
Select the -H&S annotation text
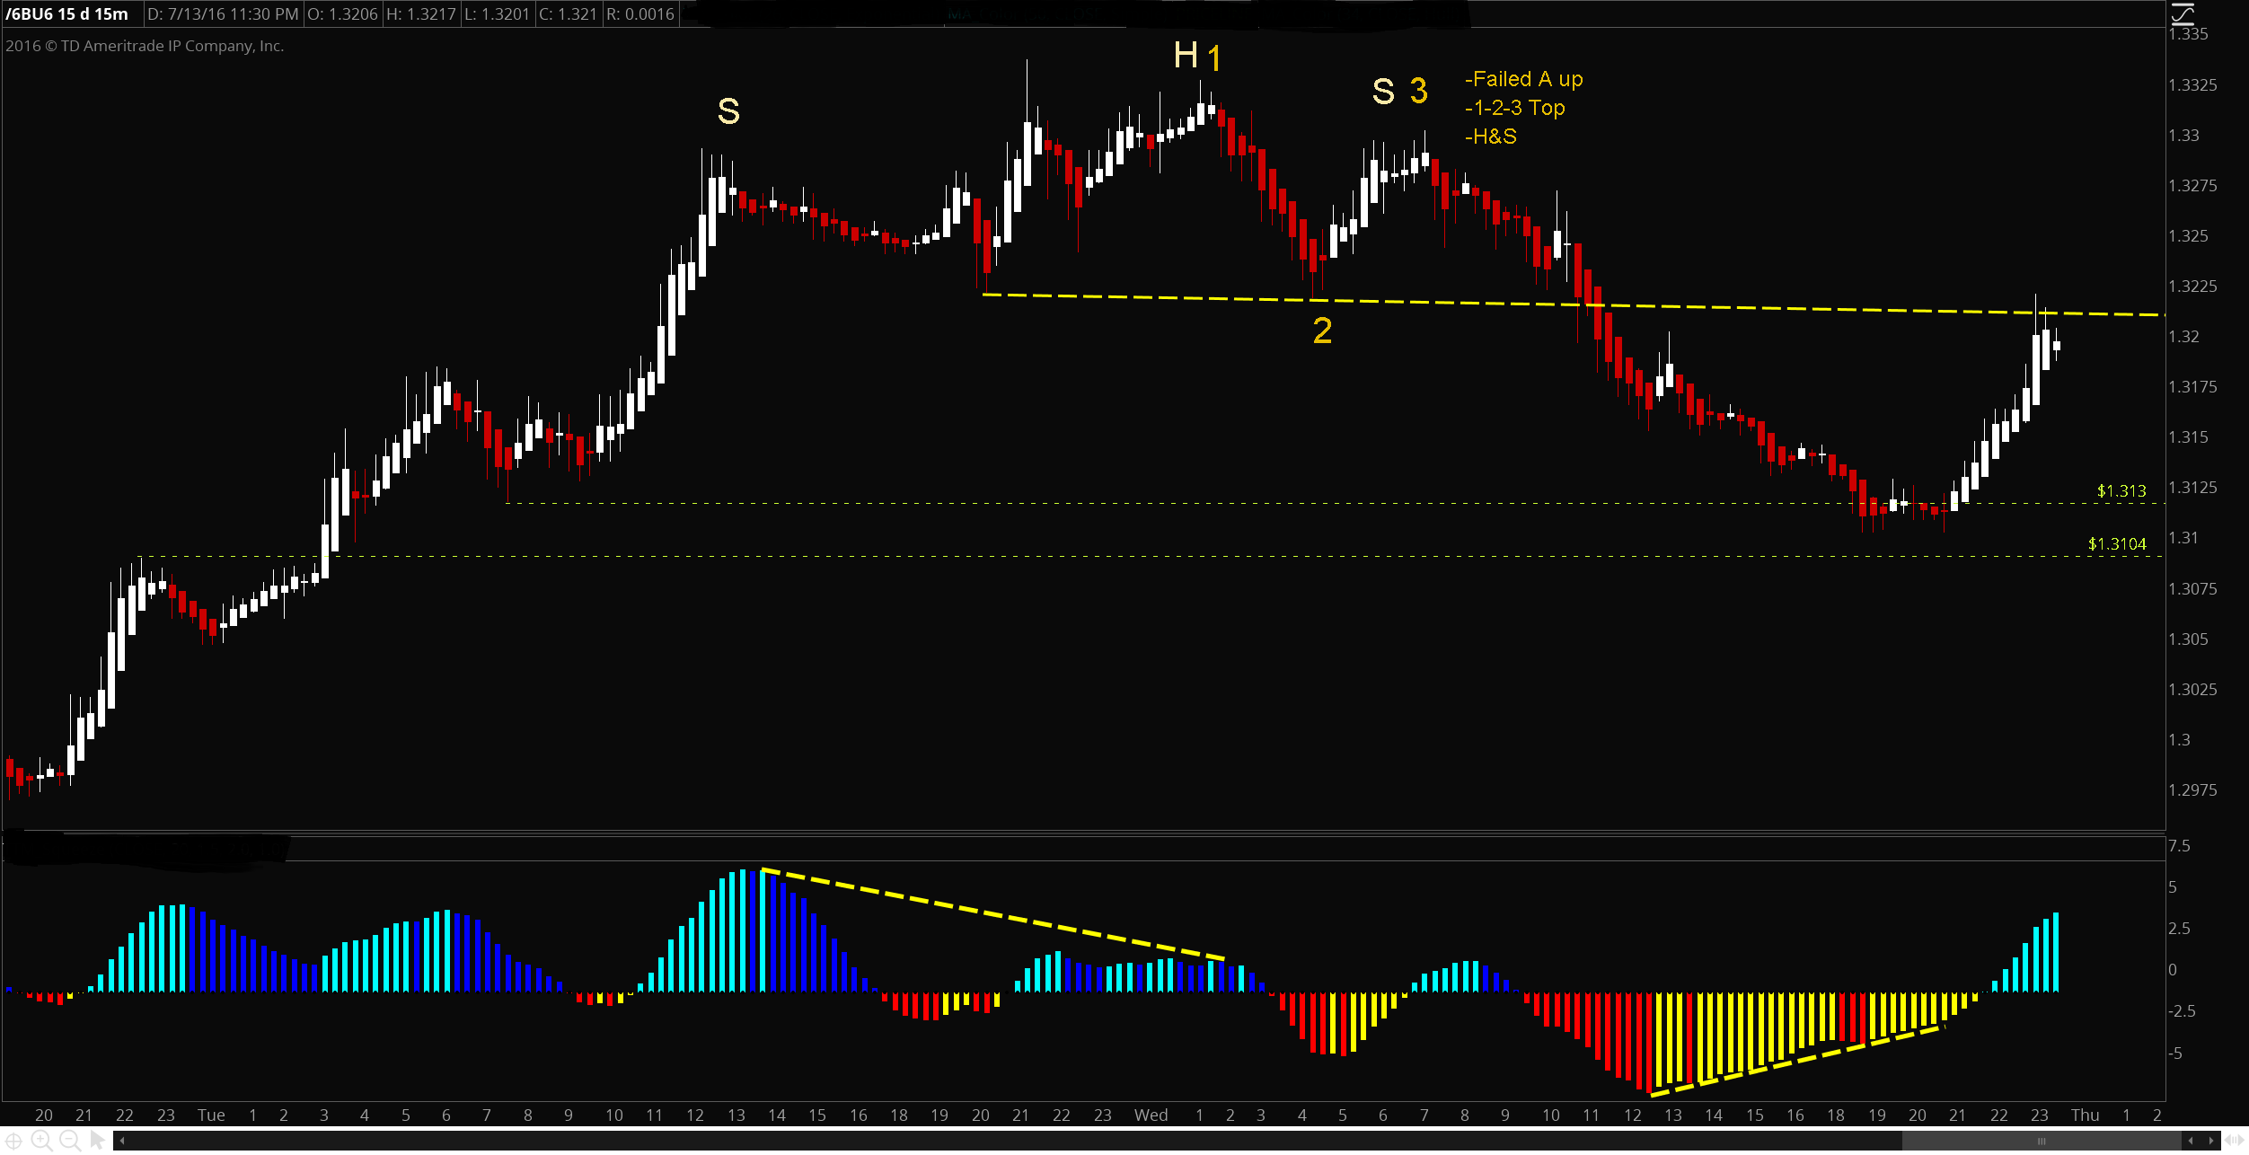point(1491,137)
